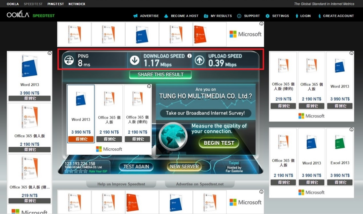Rate your ISP with the stars
Viewport: 363px width, 214px height.
pos(76,171)
